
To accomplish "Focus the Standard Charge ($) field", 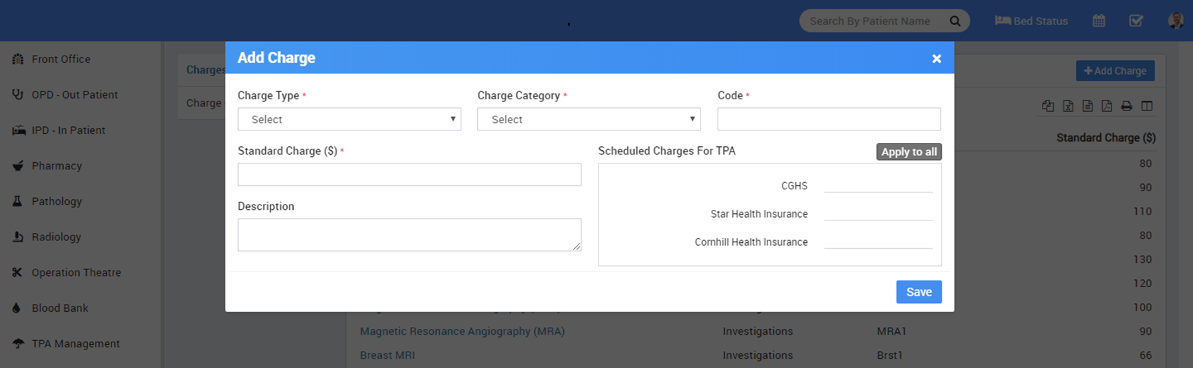I will tap(409, 175).
